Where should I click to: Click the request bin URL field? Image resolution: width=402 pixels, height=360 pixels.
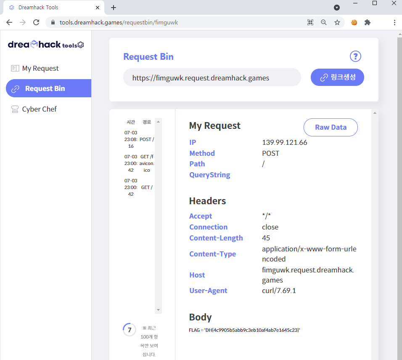[212, 77]
